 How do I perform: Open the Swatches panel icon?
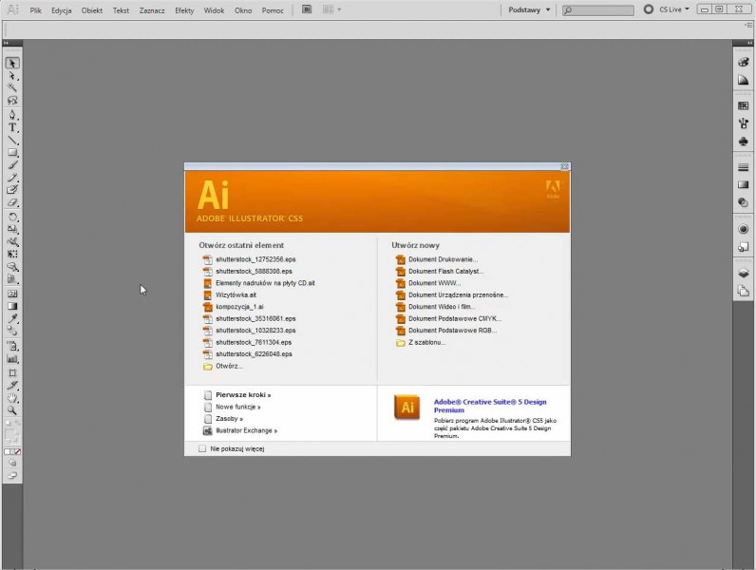(744, 106)
